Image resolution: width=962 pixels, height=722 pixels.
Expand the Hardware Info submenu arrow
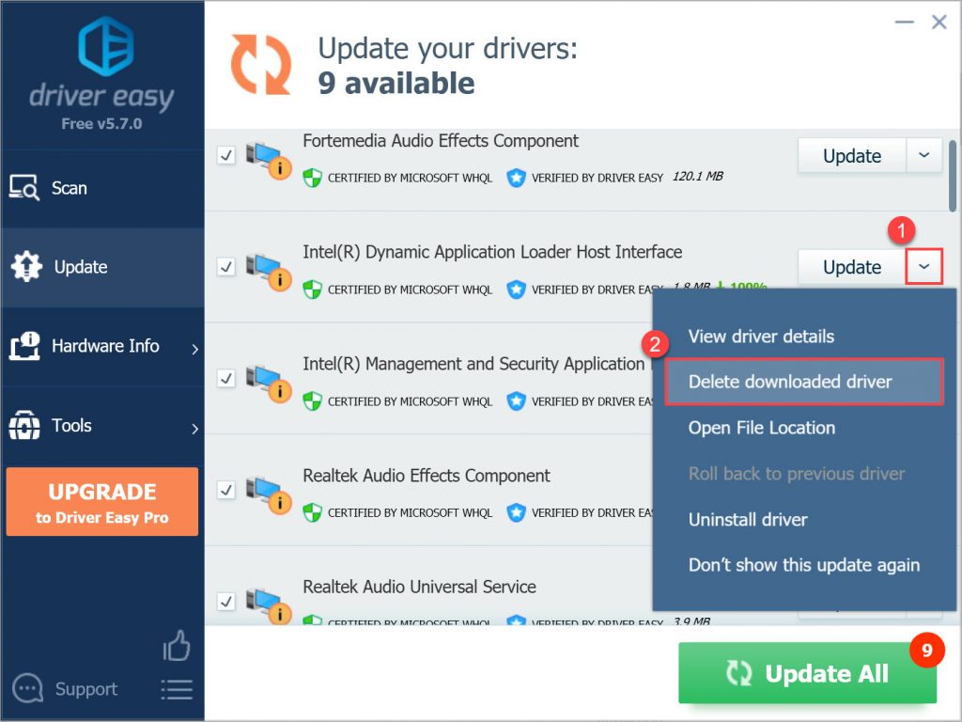click(x=194, y=349)
